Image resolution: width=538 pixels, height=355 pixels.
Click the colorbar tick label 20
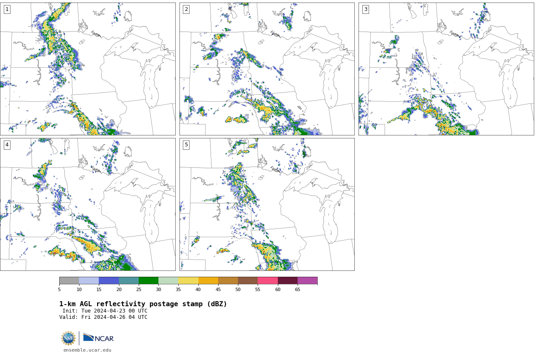pyautogui.click(x=119, y=289)
